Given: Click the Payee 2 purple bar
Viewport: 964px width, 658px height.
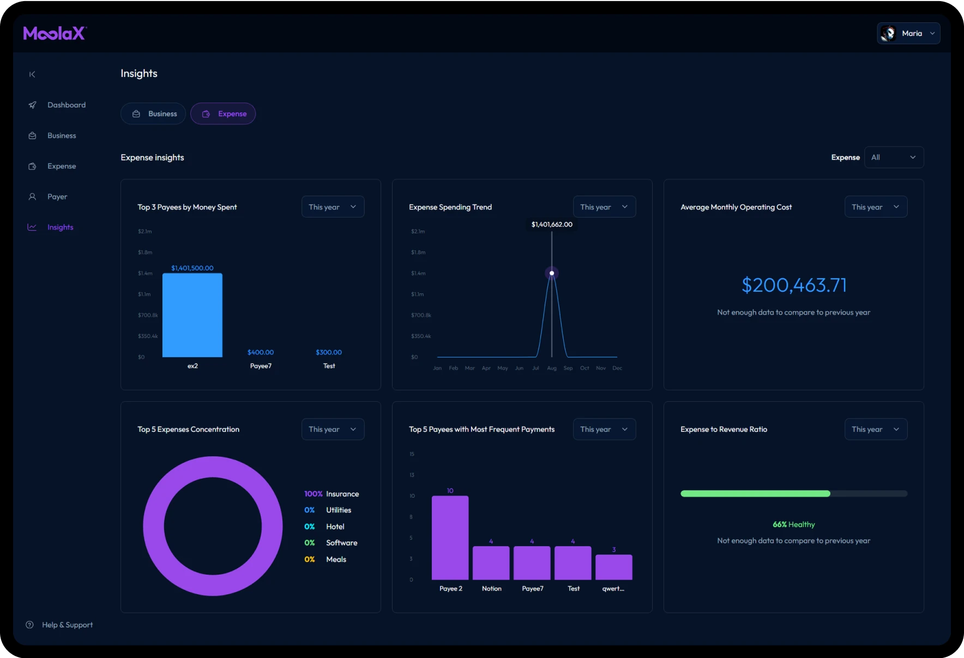Looking at the screenshot, I should click(450, 538).
